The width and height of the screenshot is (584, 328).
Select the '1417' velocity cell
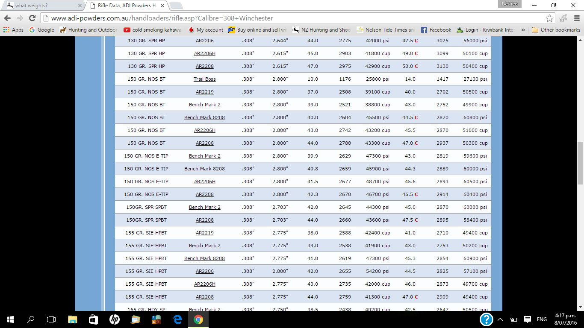[442, 79]
